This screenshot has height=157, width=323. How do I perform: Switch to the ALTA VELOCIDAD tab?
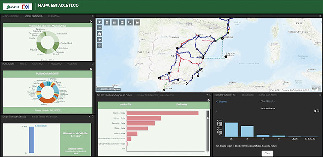coord(11,16)
